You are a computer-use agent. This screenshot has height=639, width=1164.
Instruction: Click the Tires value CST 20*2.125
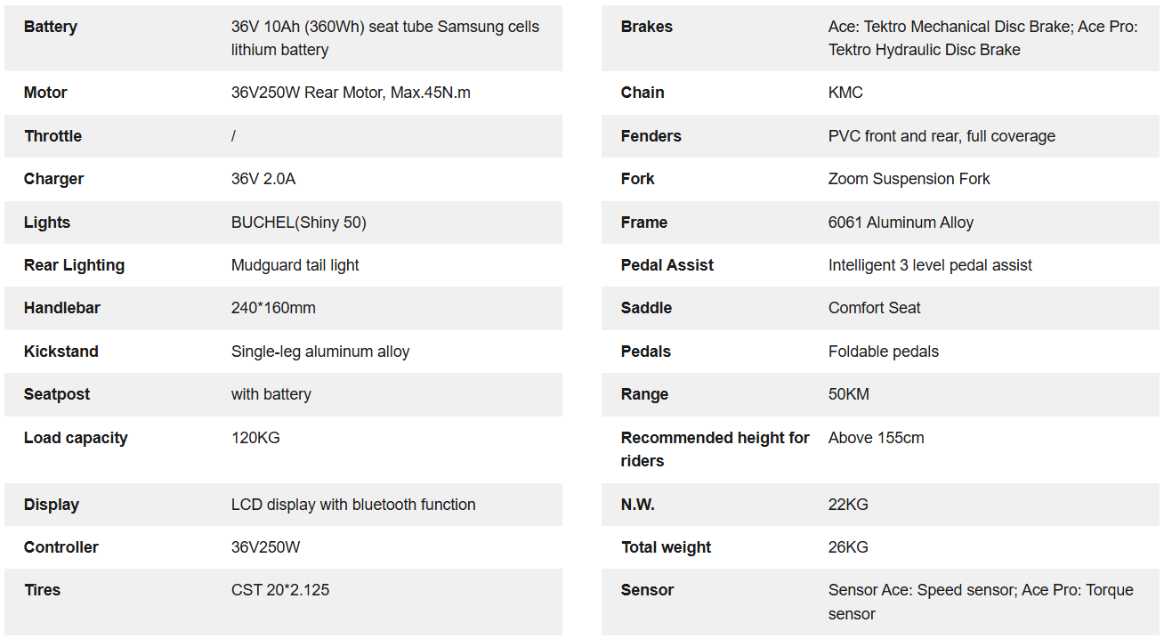280,590
